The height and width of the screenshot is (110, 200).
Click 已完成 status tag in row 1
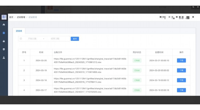[137, 60]
